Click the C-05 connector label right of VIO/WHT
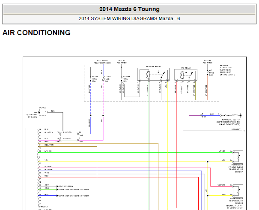This screenshot has height=210, width=259. [80, 142]
